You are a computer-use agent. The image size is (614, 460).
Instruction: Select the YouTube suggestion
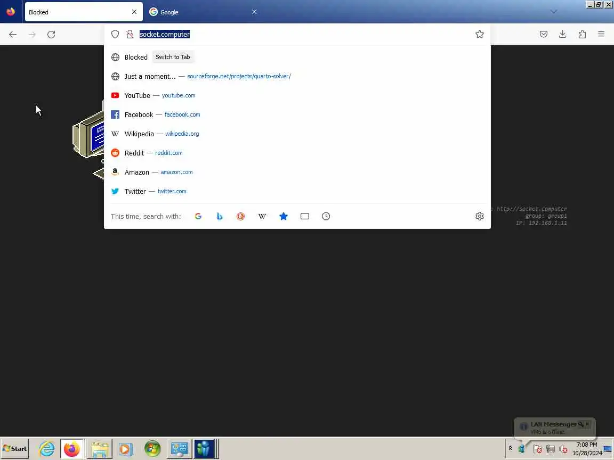[297, 95]
